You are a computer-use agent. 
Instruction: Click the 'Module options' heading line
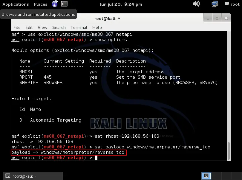(x=82, y=50)
